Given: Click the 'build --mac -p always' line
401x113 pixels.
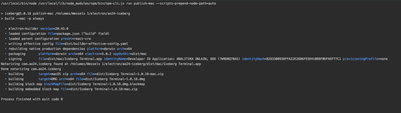Looking at the screenshot, I should point(24,19).
